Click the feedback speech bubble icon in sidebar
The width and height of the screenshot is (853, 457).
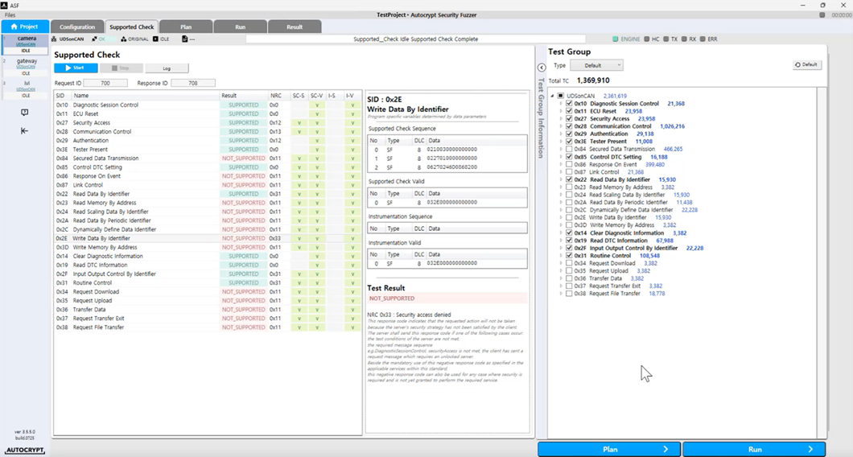24,113
